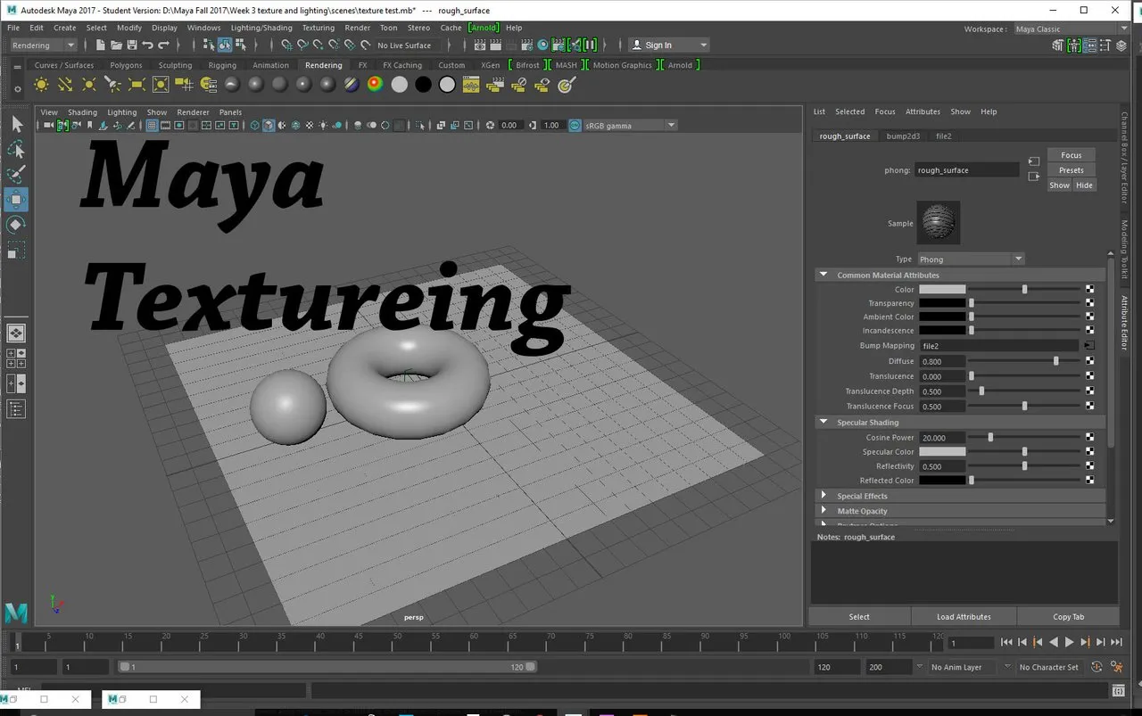Click the Specular Color swatch

click(942, 452)
